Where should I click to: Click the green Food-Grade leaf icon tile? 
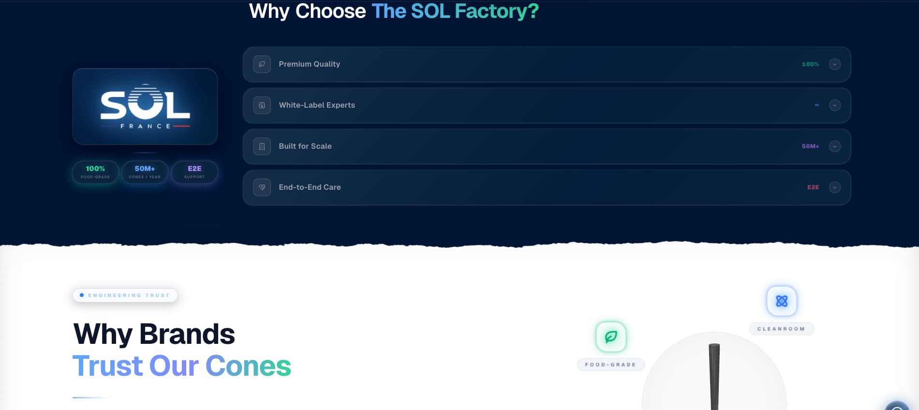click(611, 337)
